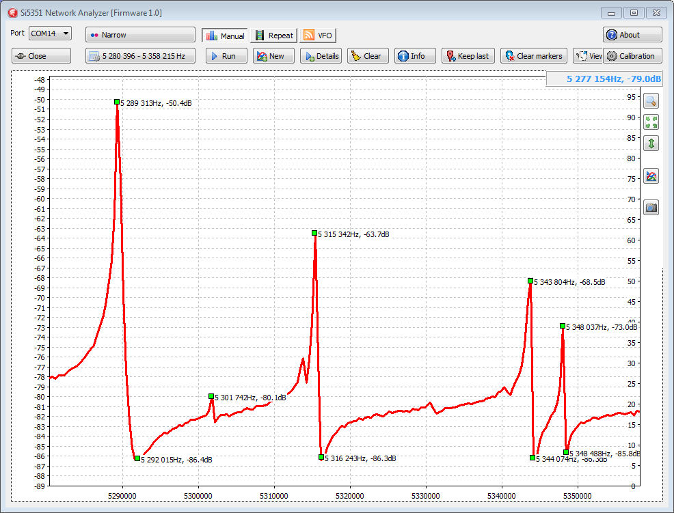Click the fit-to-window green arrows icon
This screenshot has height=513, width=674.
tap(651, 122)
